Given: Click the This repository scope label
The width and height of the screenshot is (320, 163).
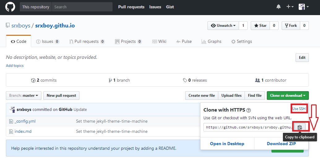Looking at the screenshot, I should pos(36,7).
